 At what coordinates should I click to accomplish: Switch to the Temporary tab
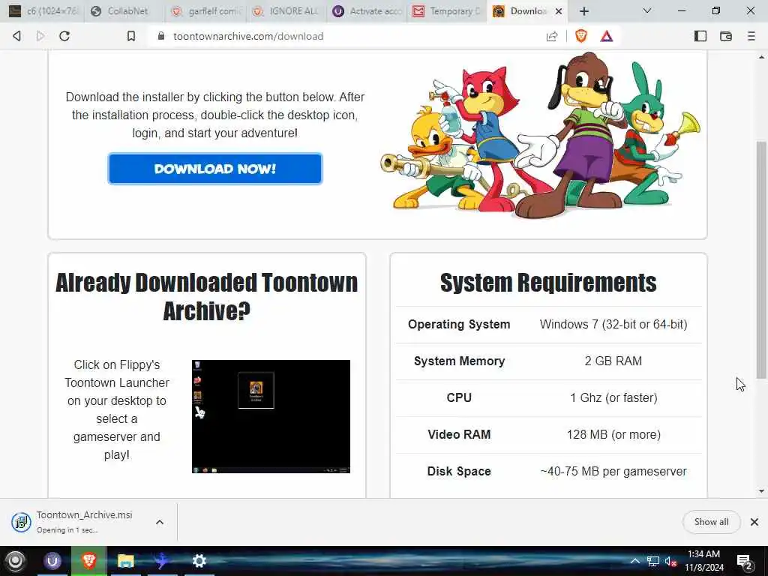pos(447,10)
